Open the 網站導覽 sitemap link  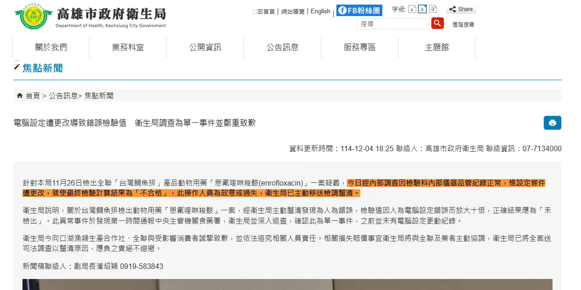(x=293, y=11)
